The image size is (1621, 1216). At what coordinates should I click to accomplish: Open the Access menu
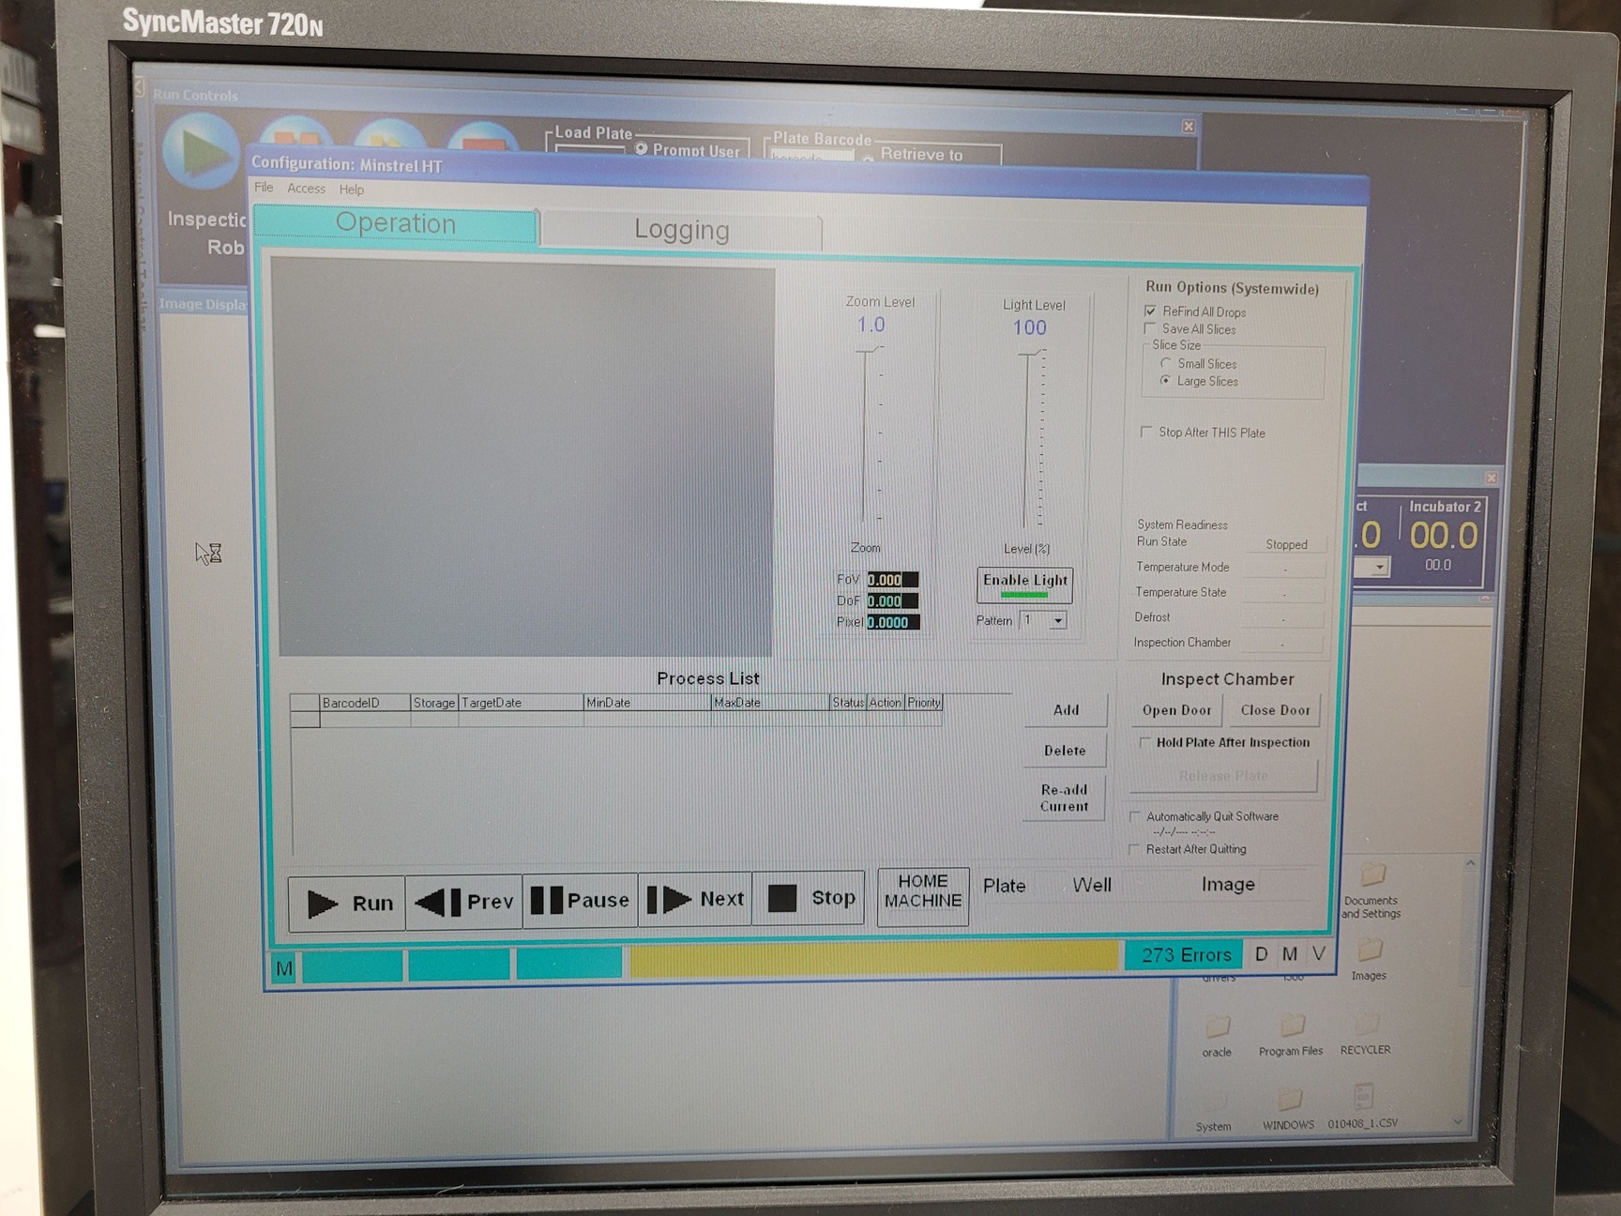[x=307, y=188]
